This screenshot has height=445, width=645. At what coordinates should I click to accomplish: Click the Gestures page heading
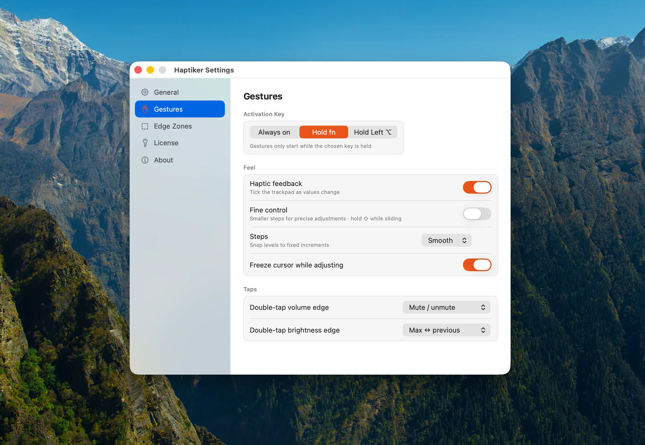click(263, 97)
